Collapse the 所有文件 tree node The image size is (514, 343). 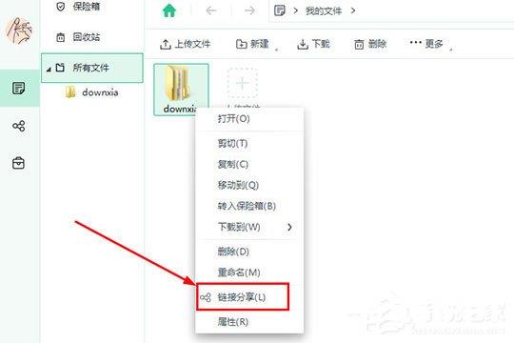pos(49,69)
